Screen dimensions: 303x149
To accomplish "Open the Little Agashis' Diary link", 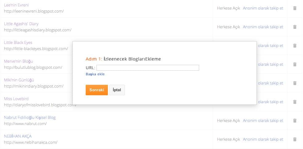I will pos(21,24).
